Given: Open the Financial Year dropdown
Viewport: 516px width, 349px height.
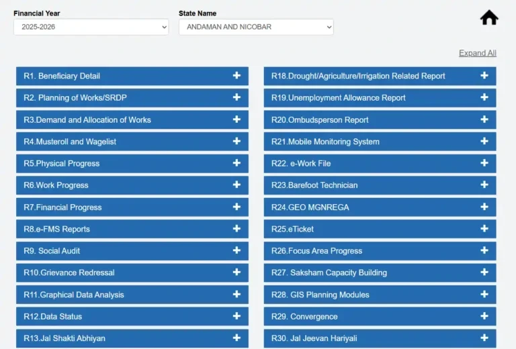Looking at the screenshot, I should (91, 27).
